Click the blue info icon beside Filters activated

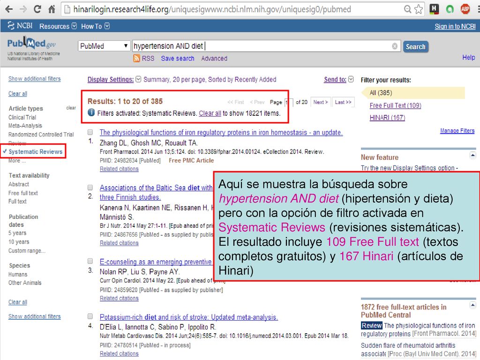click(x=91, y=112)
